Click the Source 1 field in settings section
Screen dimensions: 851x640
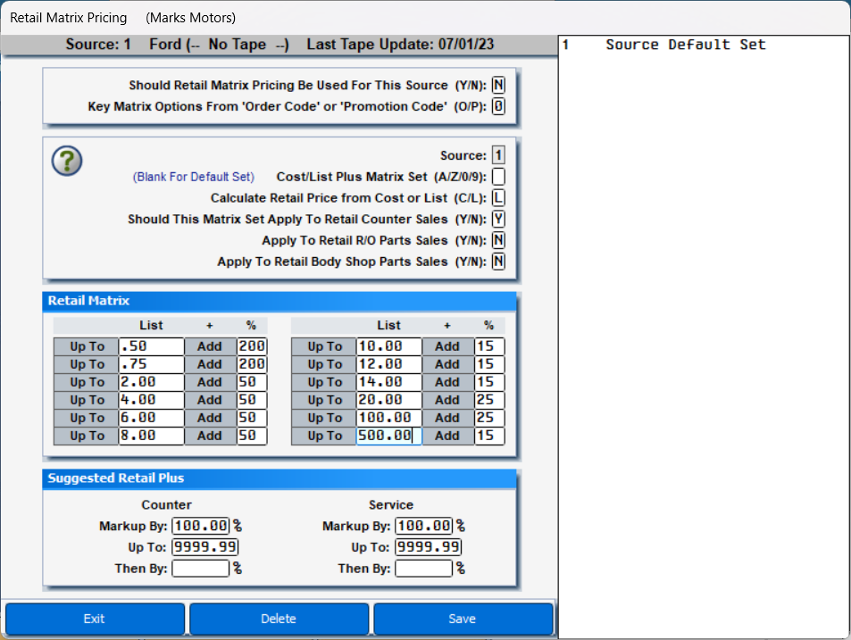tap(498, 154)
